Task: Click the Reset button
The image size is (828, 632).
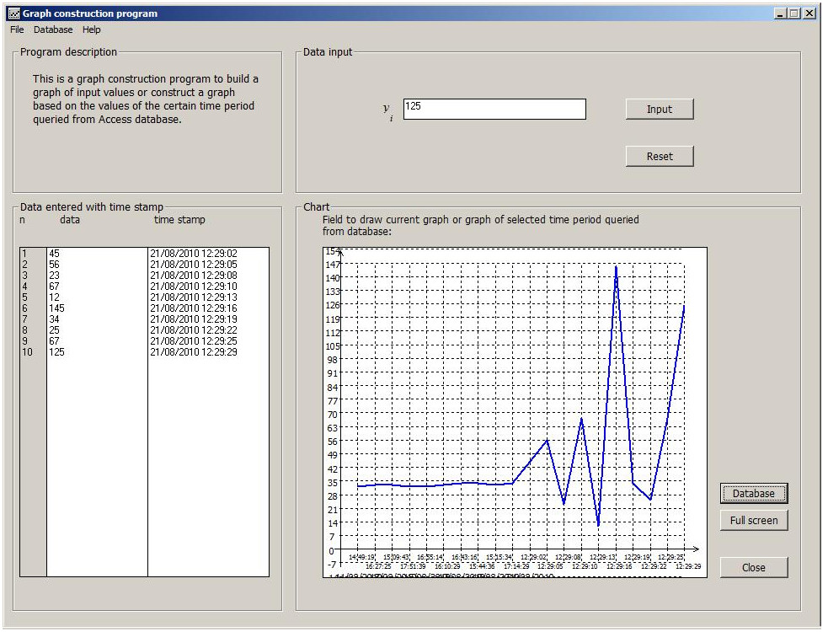Action: [x=659, y=157]
